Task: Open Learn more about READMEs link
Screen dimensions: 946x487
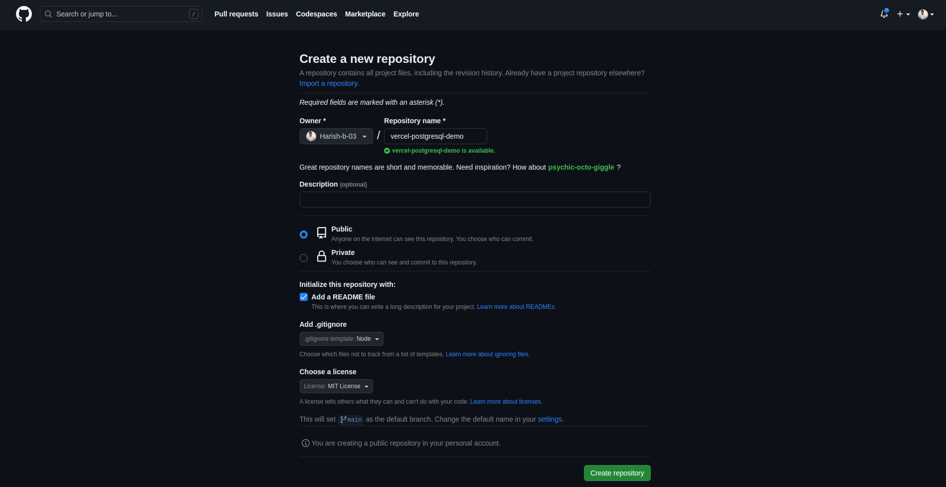Action: (x=517, y=307)
